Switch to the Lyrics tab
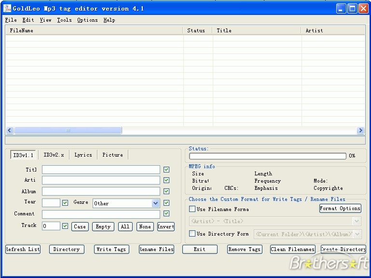This screenshot has width=371, height=278. pos(83,155)
